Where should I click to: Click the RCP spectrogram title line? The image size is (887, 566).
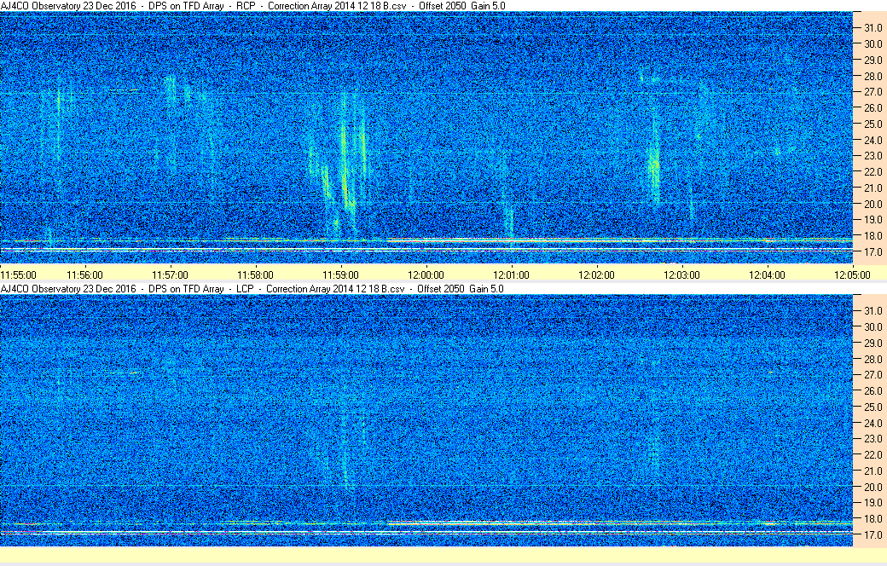pos(252,6)
